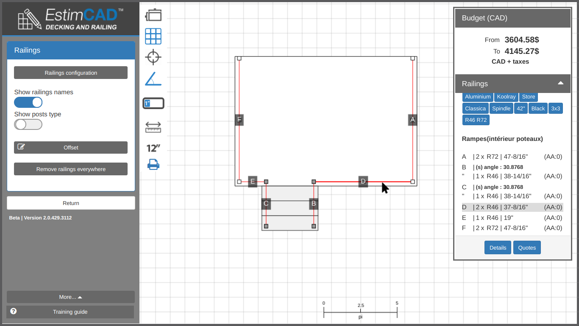Open the Training guide help icon
The image size is (579, 326).
[14, 311]
